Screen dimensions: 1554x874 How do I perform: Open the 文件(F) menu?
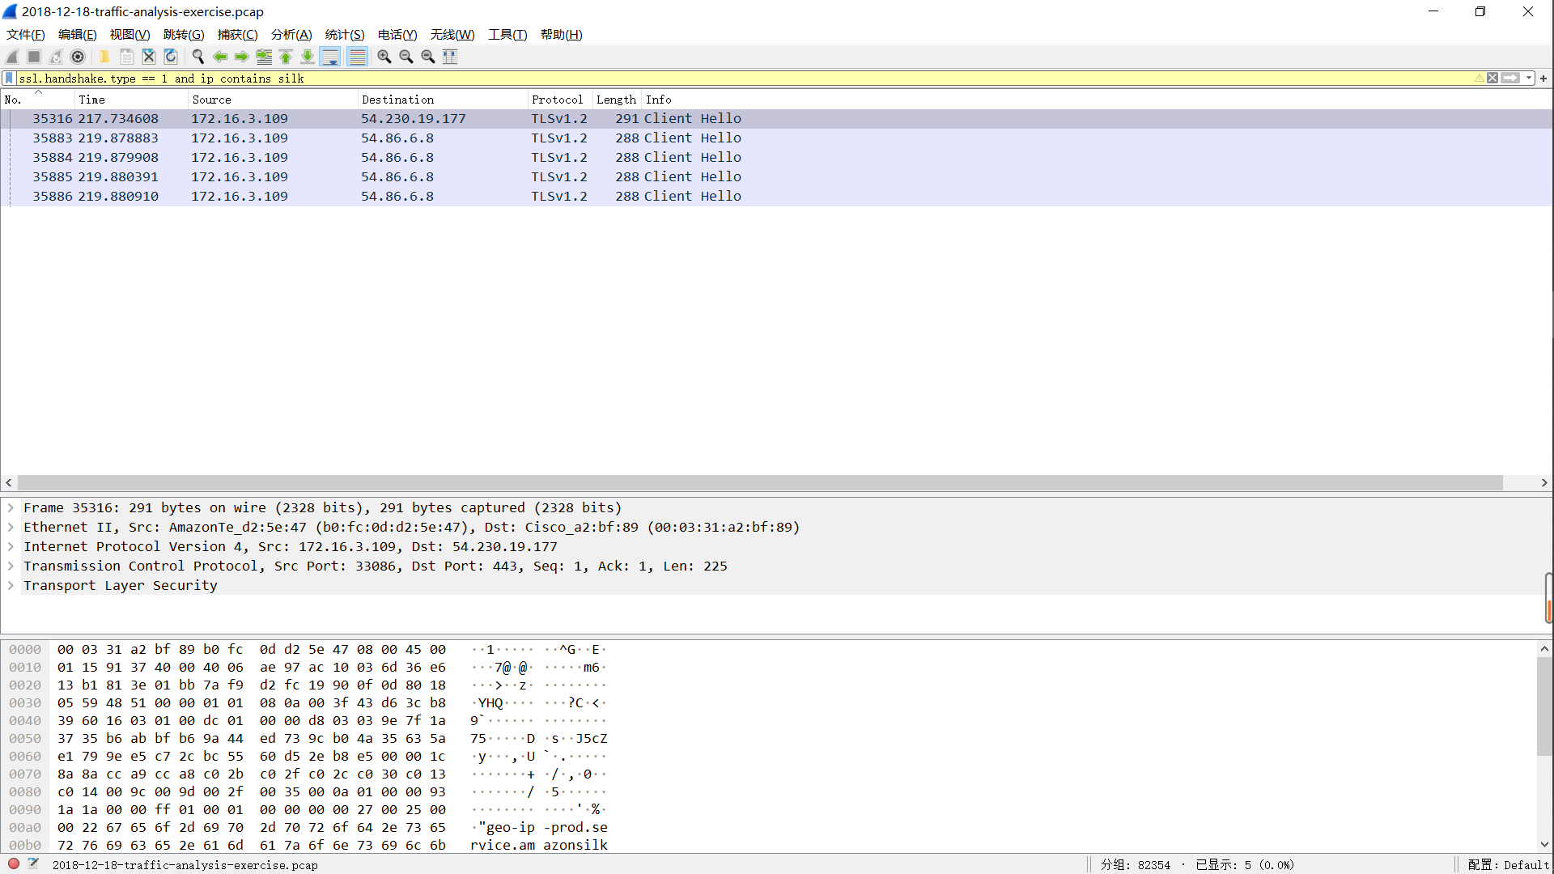point(25,35)
